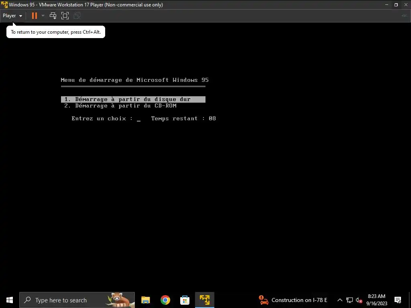The image size is (411, 308).
Task: Open the clock showing 8:23 AM
Action: click(376, 300)
